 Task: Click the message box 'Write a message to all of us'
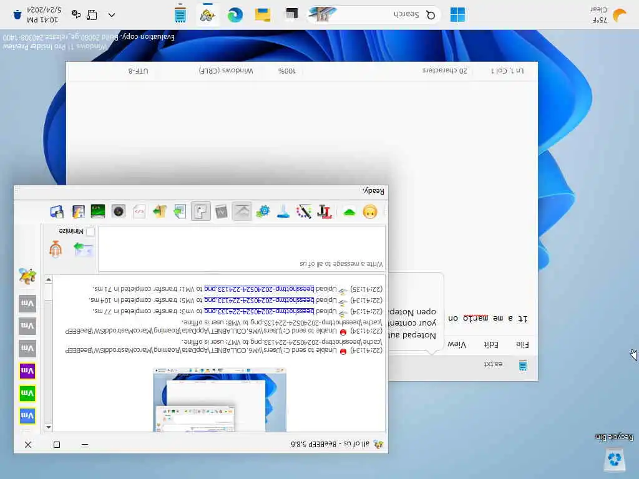[242, 249]
